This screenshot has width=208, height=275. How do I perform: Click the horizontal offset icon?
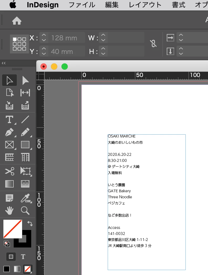pyautogui.click(x=170, y=38)
